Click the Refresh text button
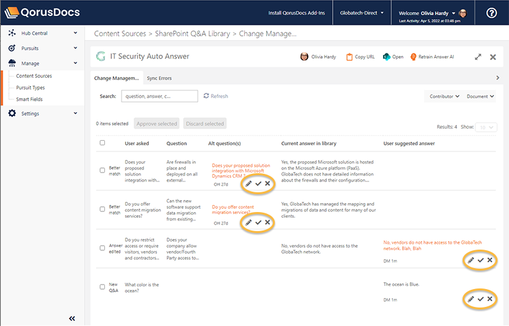The width and height of the screenshot is (509, 326). pyautogui.click(x=220, y=96)
